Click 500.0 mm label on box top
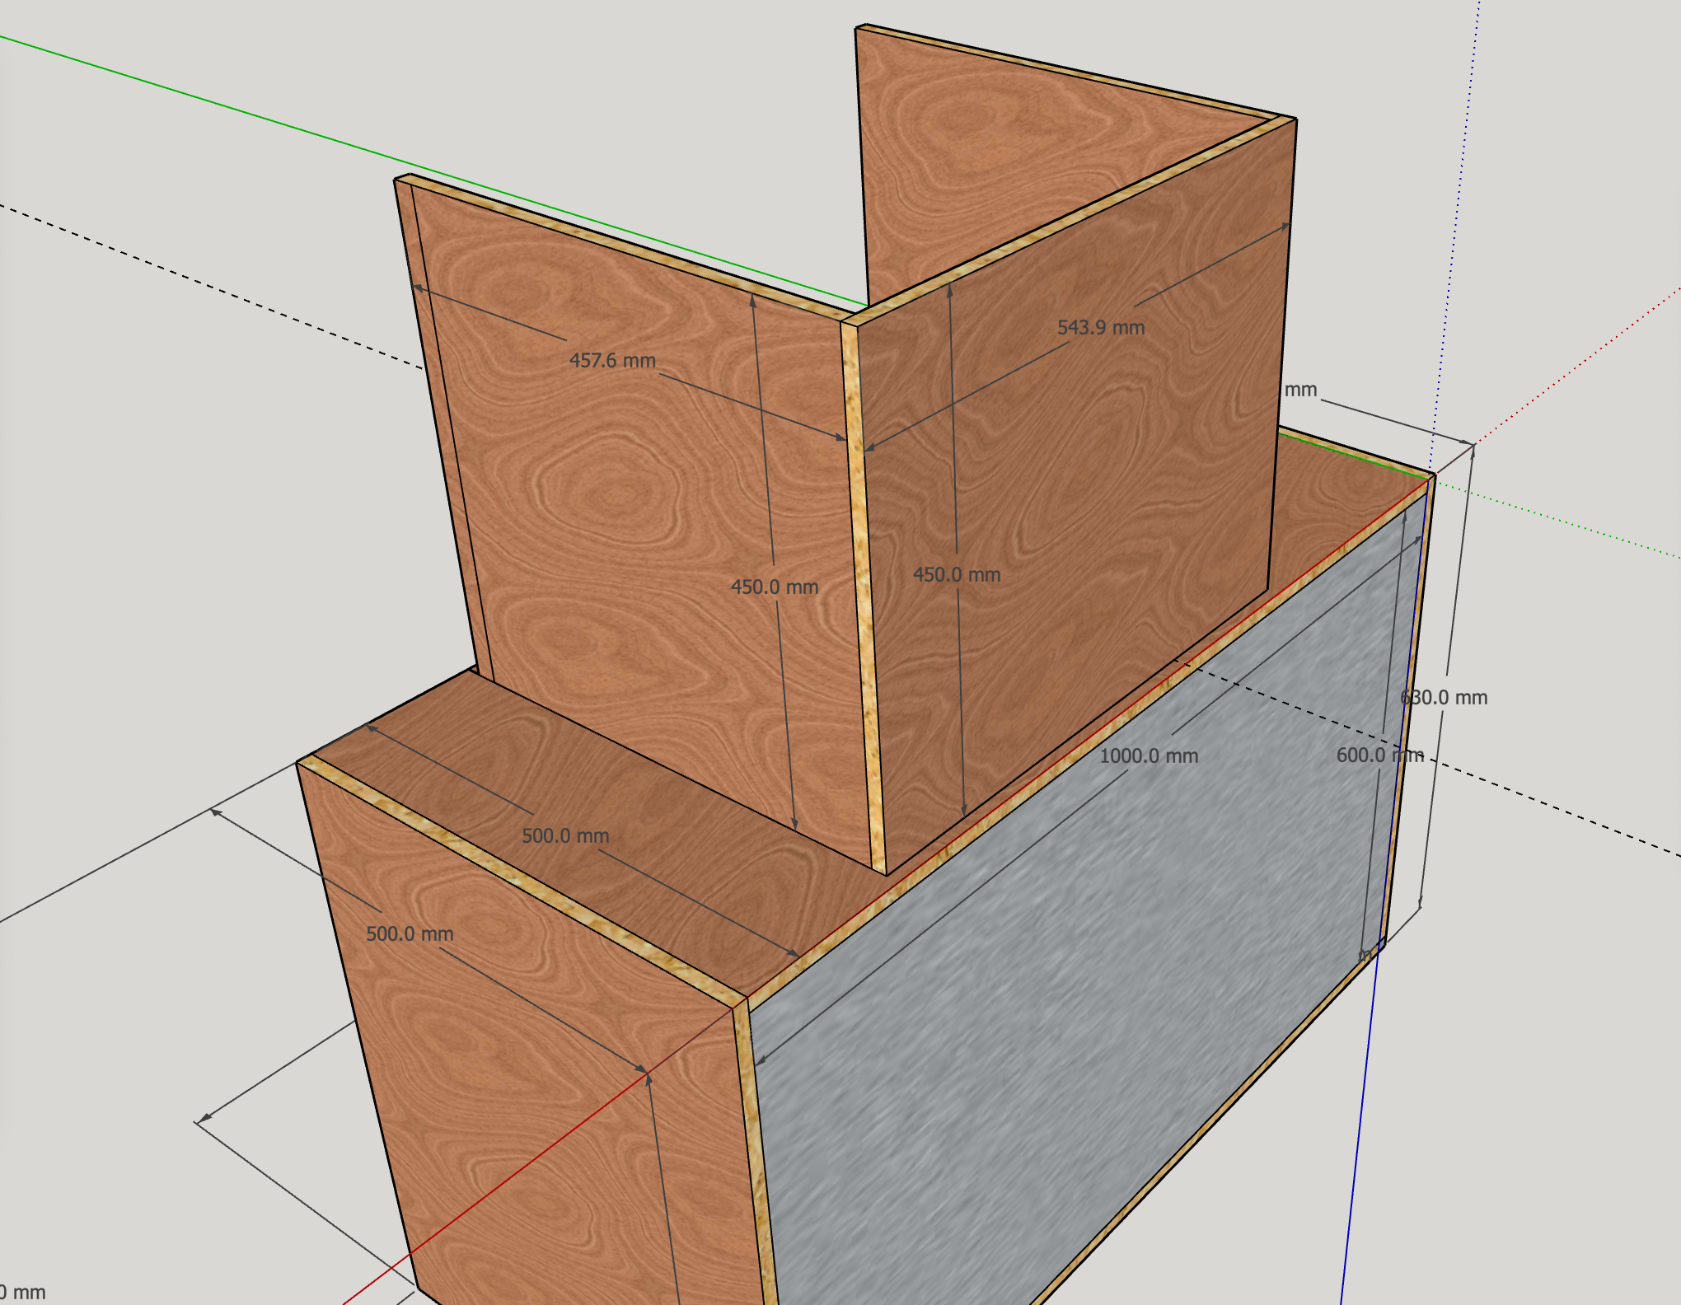Viewport: 1681px width, 1305px height. coord(565,836)
